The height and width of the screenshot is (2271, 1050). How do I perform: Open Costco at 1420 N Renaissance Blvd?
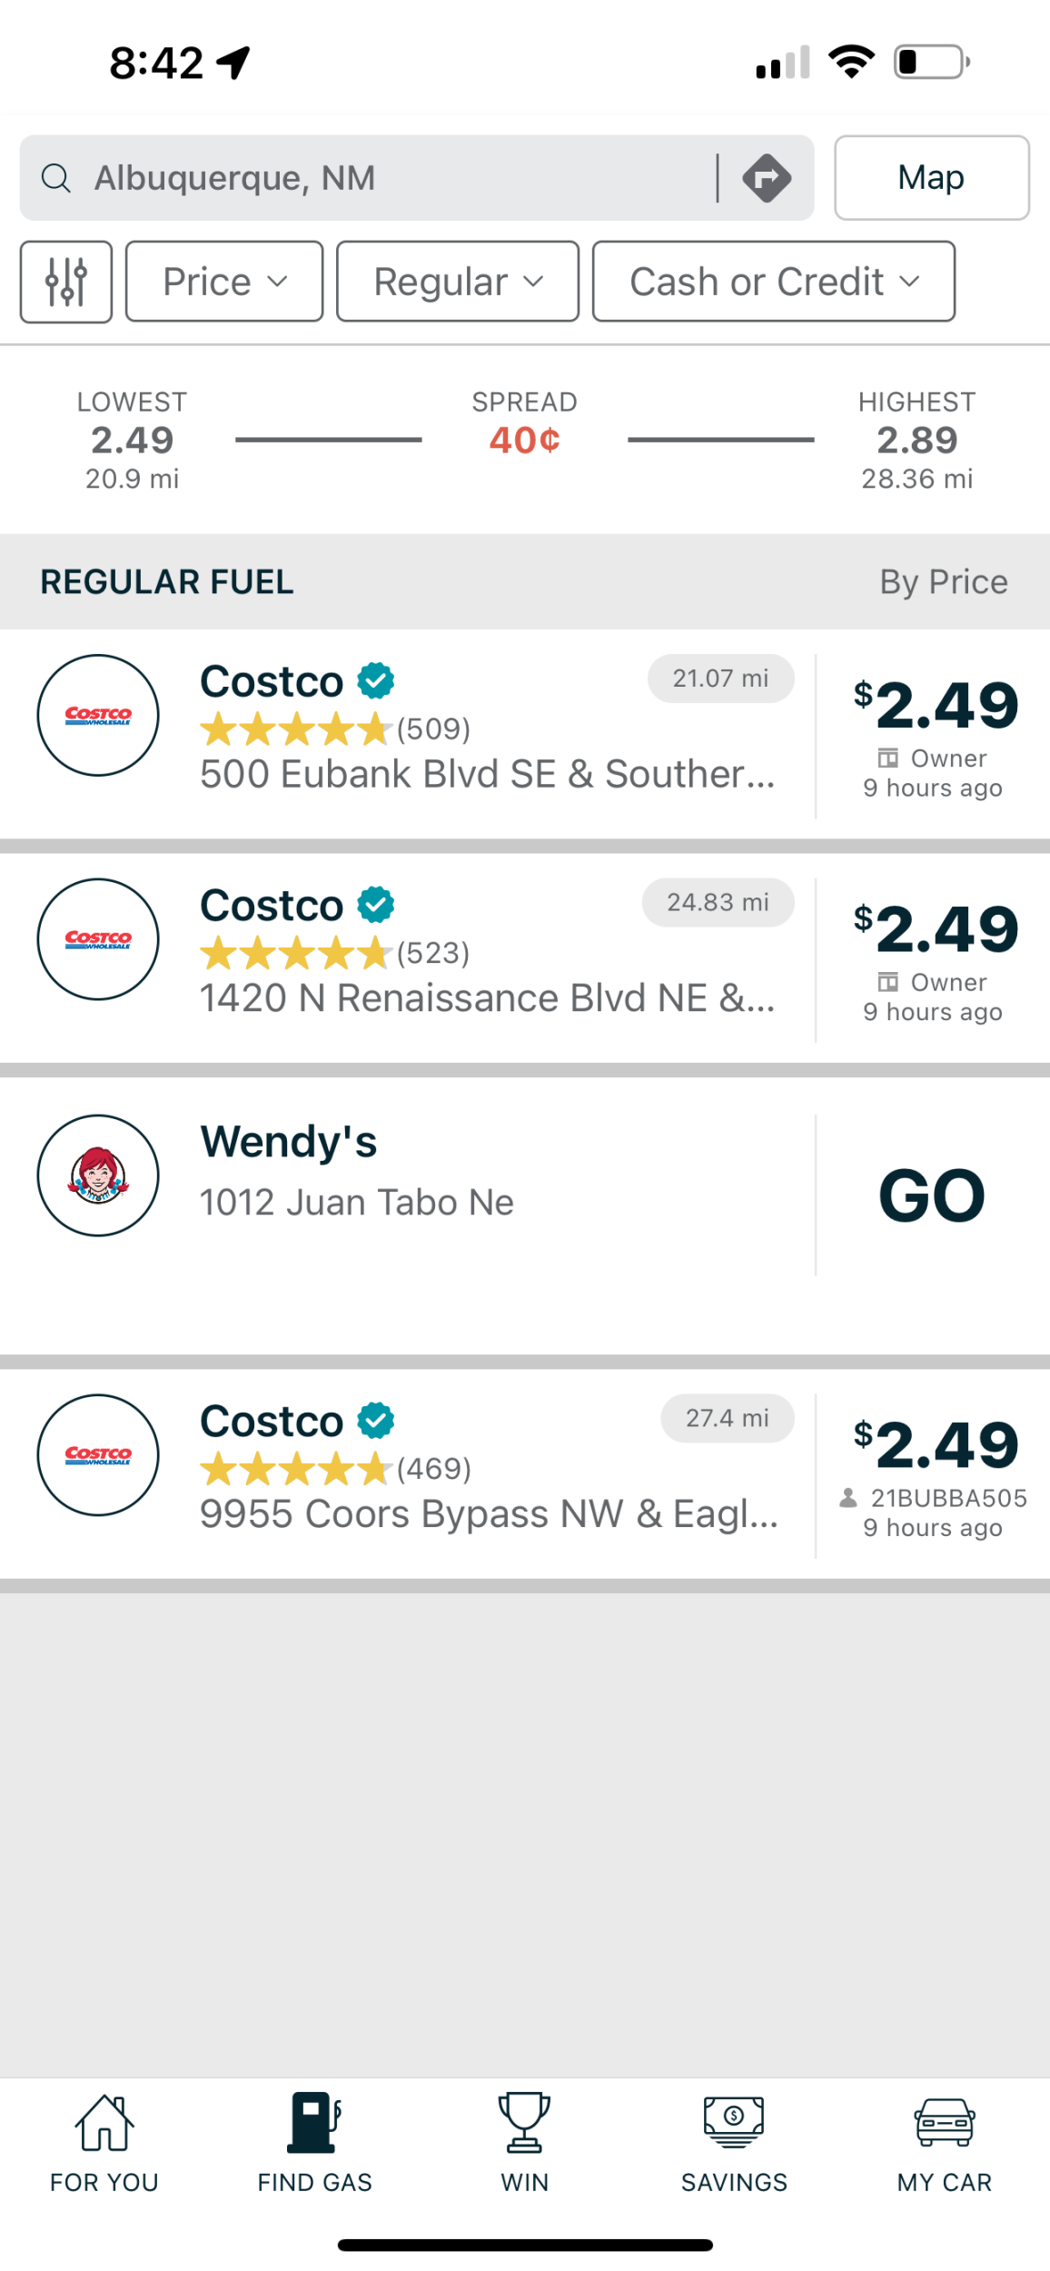486,997
